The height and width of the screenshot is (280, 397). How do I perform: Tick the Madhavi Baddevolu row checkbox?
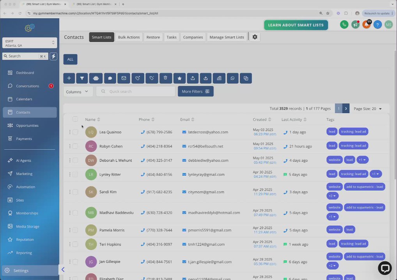(75, 213)
